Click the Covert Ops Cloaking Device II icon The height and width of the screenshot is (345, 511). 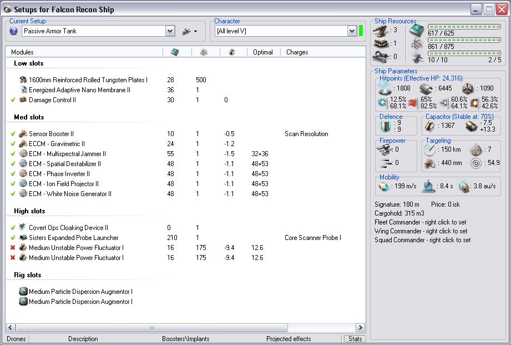pos(23,228)
